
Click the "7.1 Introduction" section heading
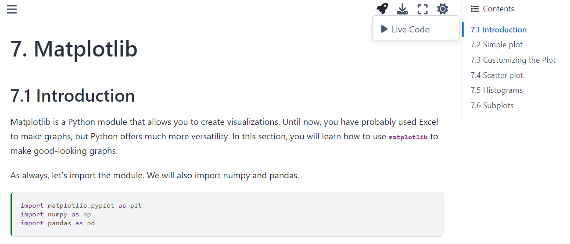pos(72,95)
